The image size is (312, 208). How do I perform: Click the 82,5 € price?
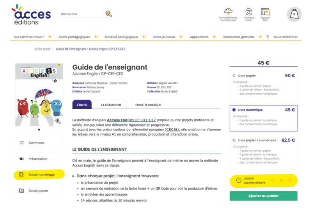[288, 140]
